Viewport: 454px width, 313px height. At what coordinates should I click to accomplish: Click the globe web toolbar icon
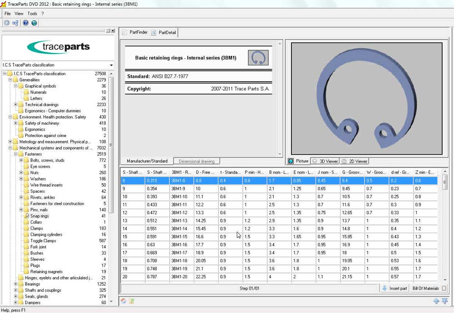34,23
